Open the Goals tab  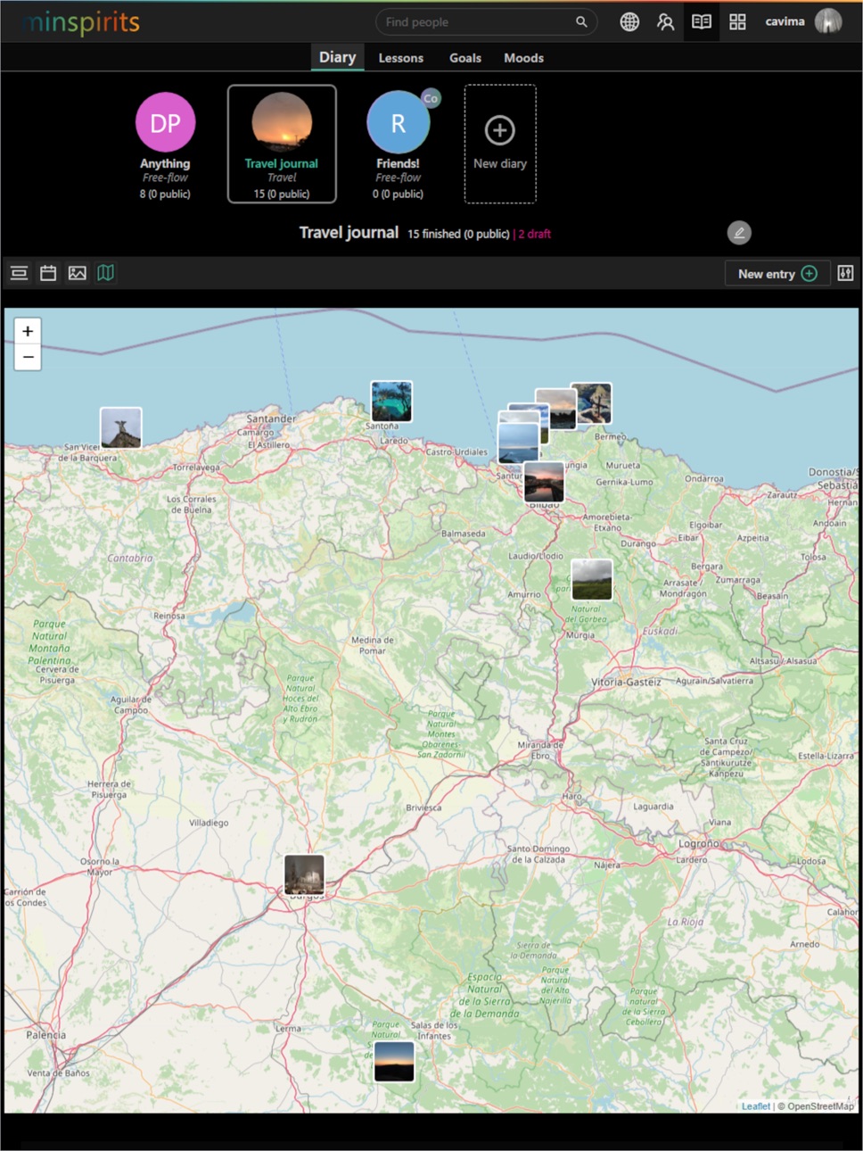465,58
